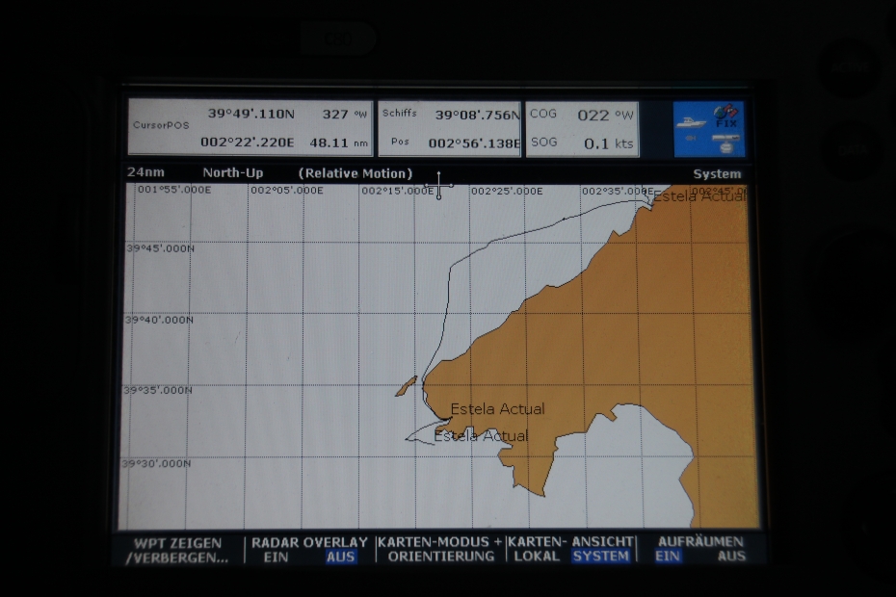Click the 39°35'.000N latitude grid label
The height and width of the screenshot is (597, 896).
coord(158,391)
